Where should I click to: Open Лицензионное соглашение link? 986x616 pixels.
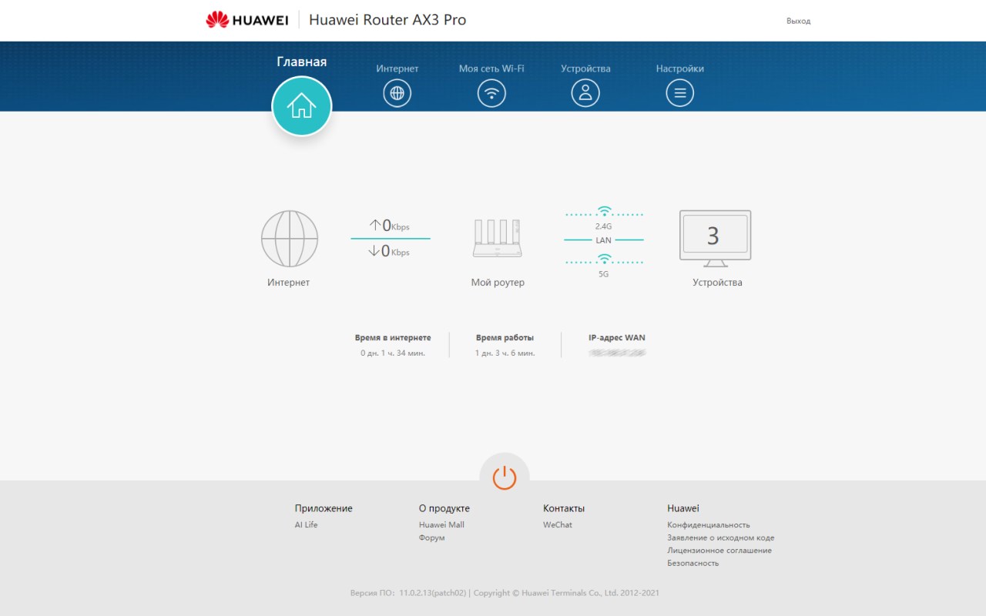click(x=719, y=551)
